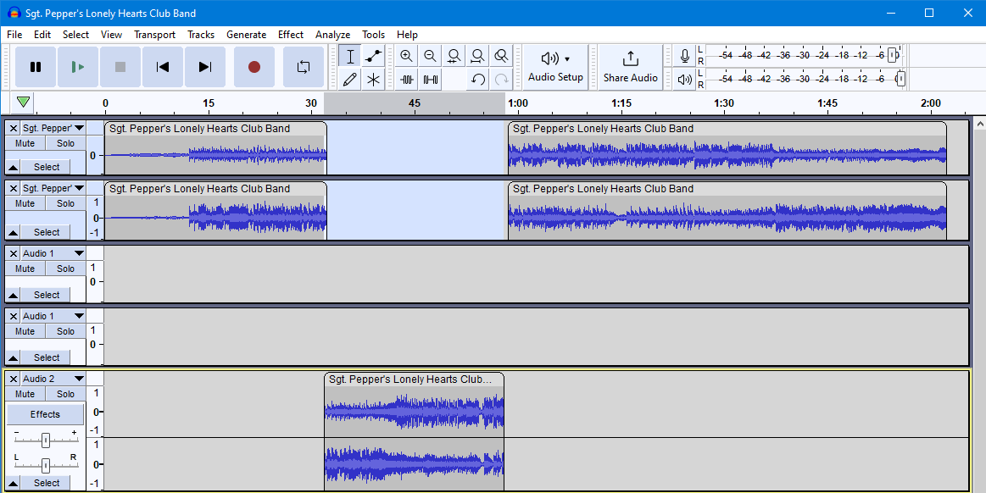Open Share Audio
This screenshot has width=986, height=493.
point(630,67)
